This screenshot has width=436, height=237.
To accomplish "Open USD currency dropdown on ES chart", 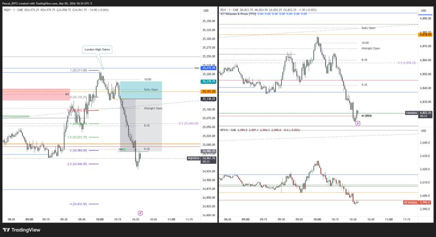I will tap(423, 10).
